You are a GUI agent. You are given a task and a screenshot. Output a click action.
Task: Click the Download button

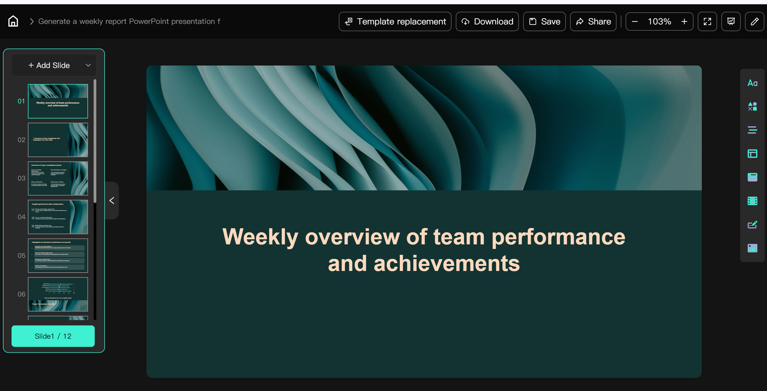click(487, 21)
